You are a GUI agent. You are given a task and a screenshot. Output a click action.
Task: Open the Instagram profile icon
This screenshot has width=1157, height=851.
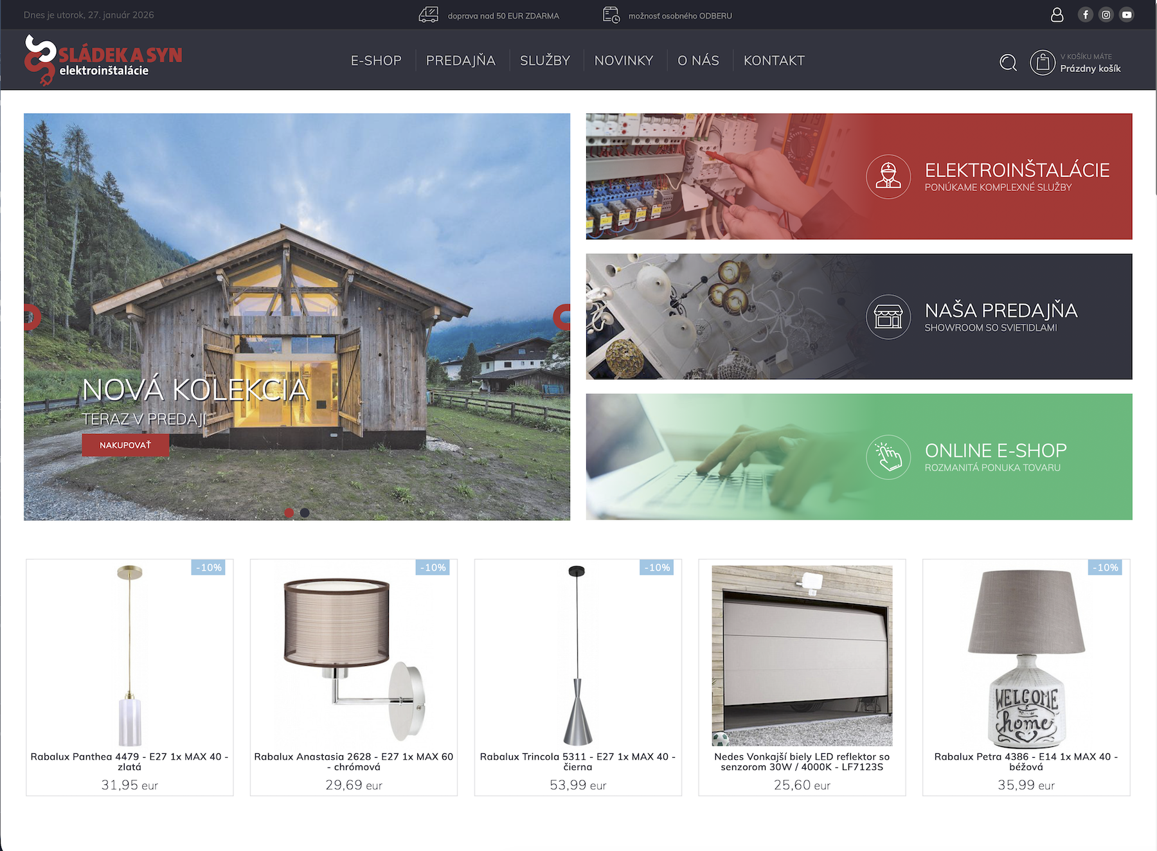coord(1106,15)
